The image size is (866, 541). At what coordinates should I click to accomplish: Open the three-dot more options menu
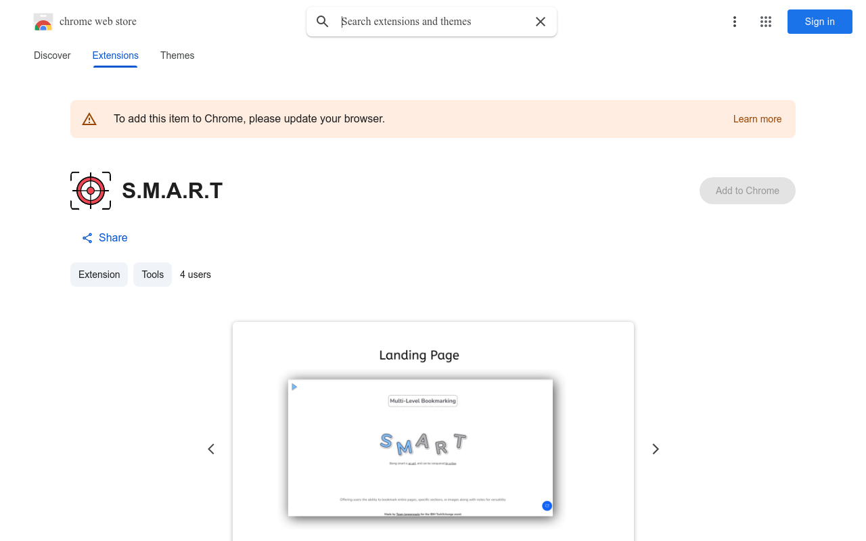[x=734, y=22]
